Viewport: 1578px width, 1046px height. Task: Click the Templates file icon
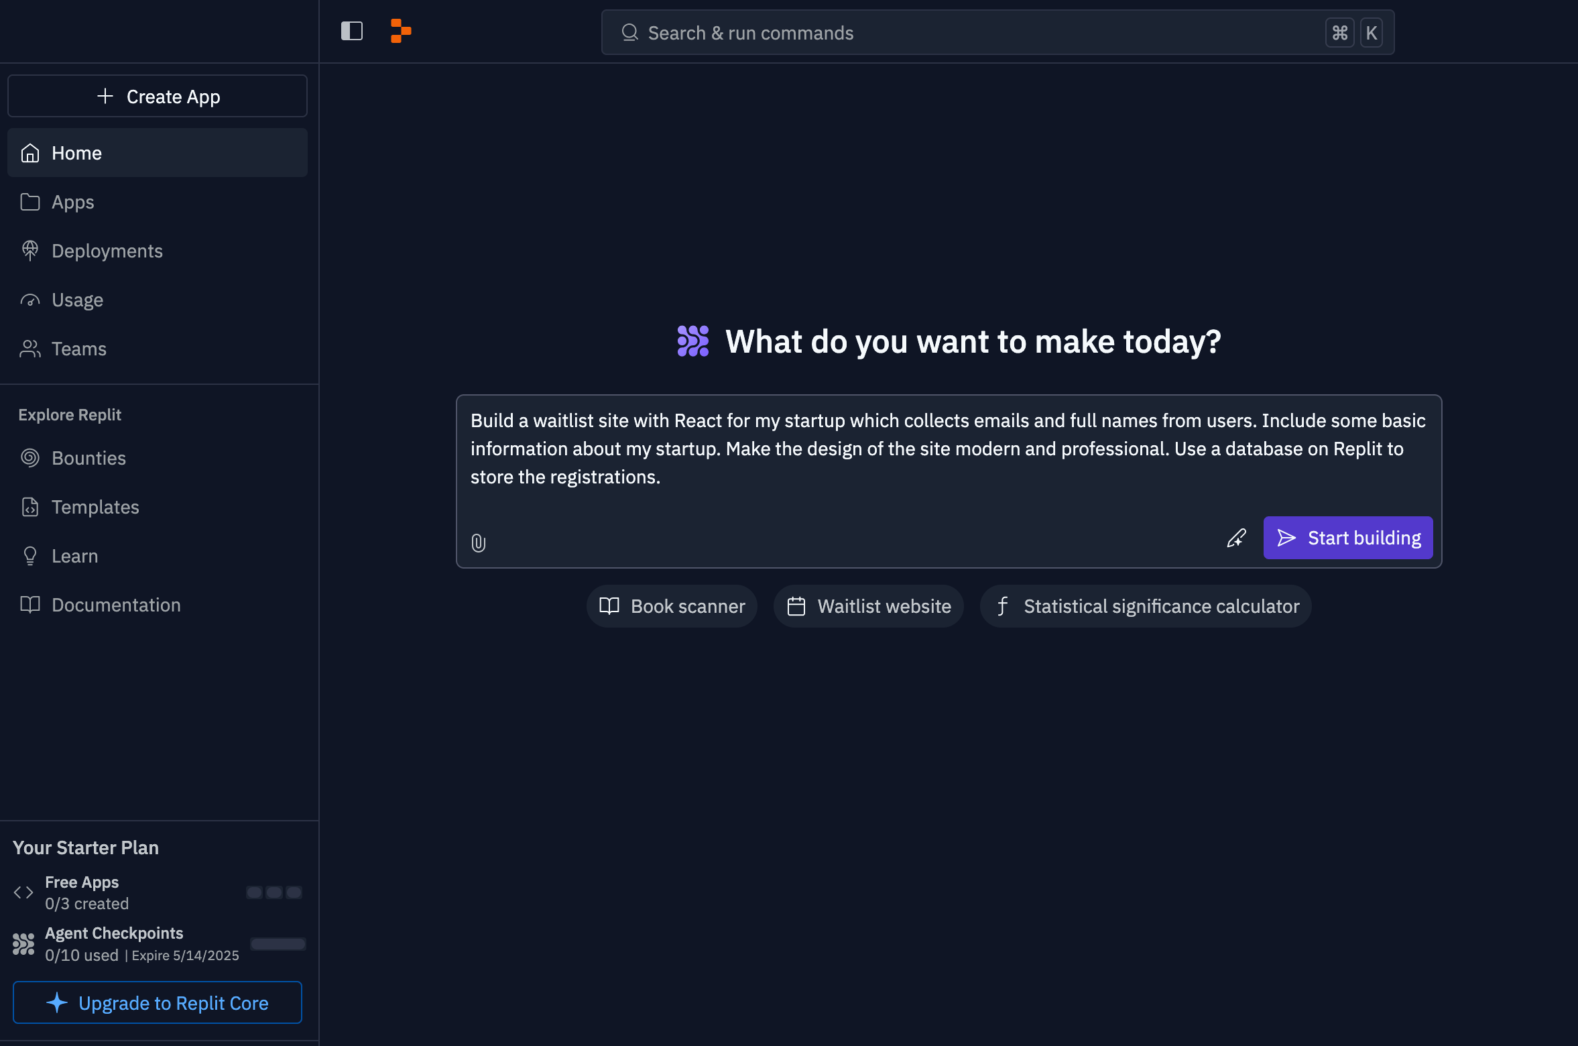point(29,507)
